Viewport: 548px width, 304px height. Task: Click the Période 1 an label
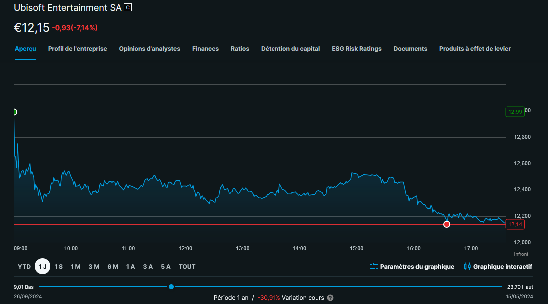tap(231, 298)
